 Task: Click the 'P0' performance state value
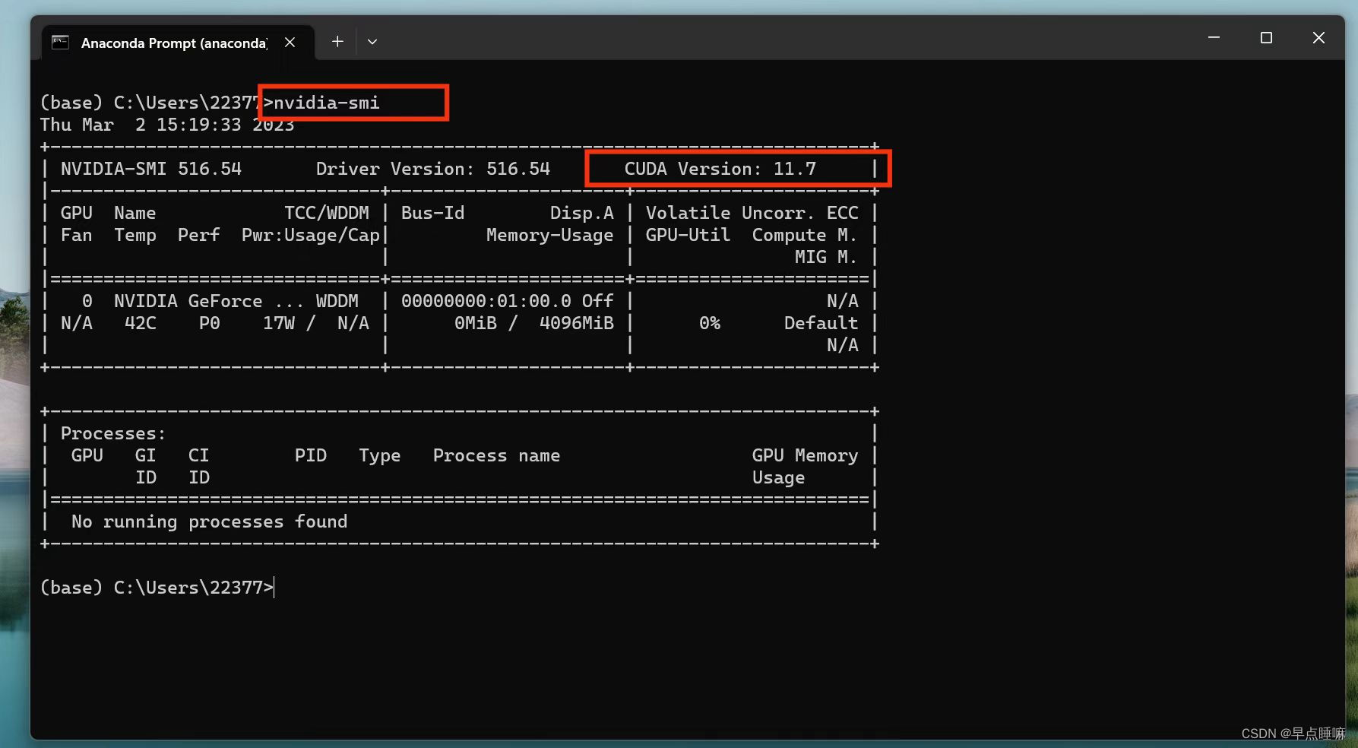[210, 323]
